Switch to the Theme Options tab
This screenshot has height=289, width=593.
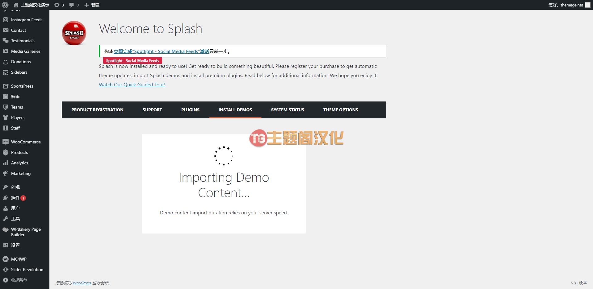click(x=341, y=110)
